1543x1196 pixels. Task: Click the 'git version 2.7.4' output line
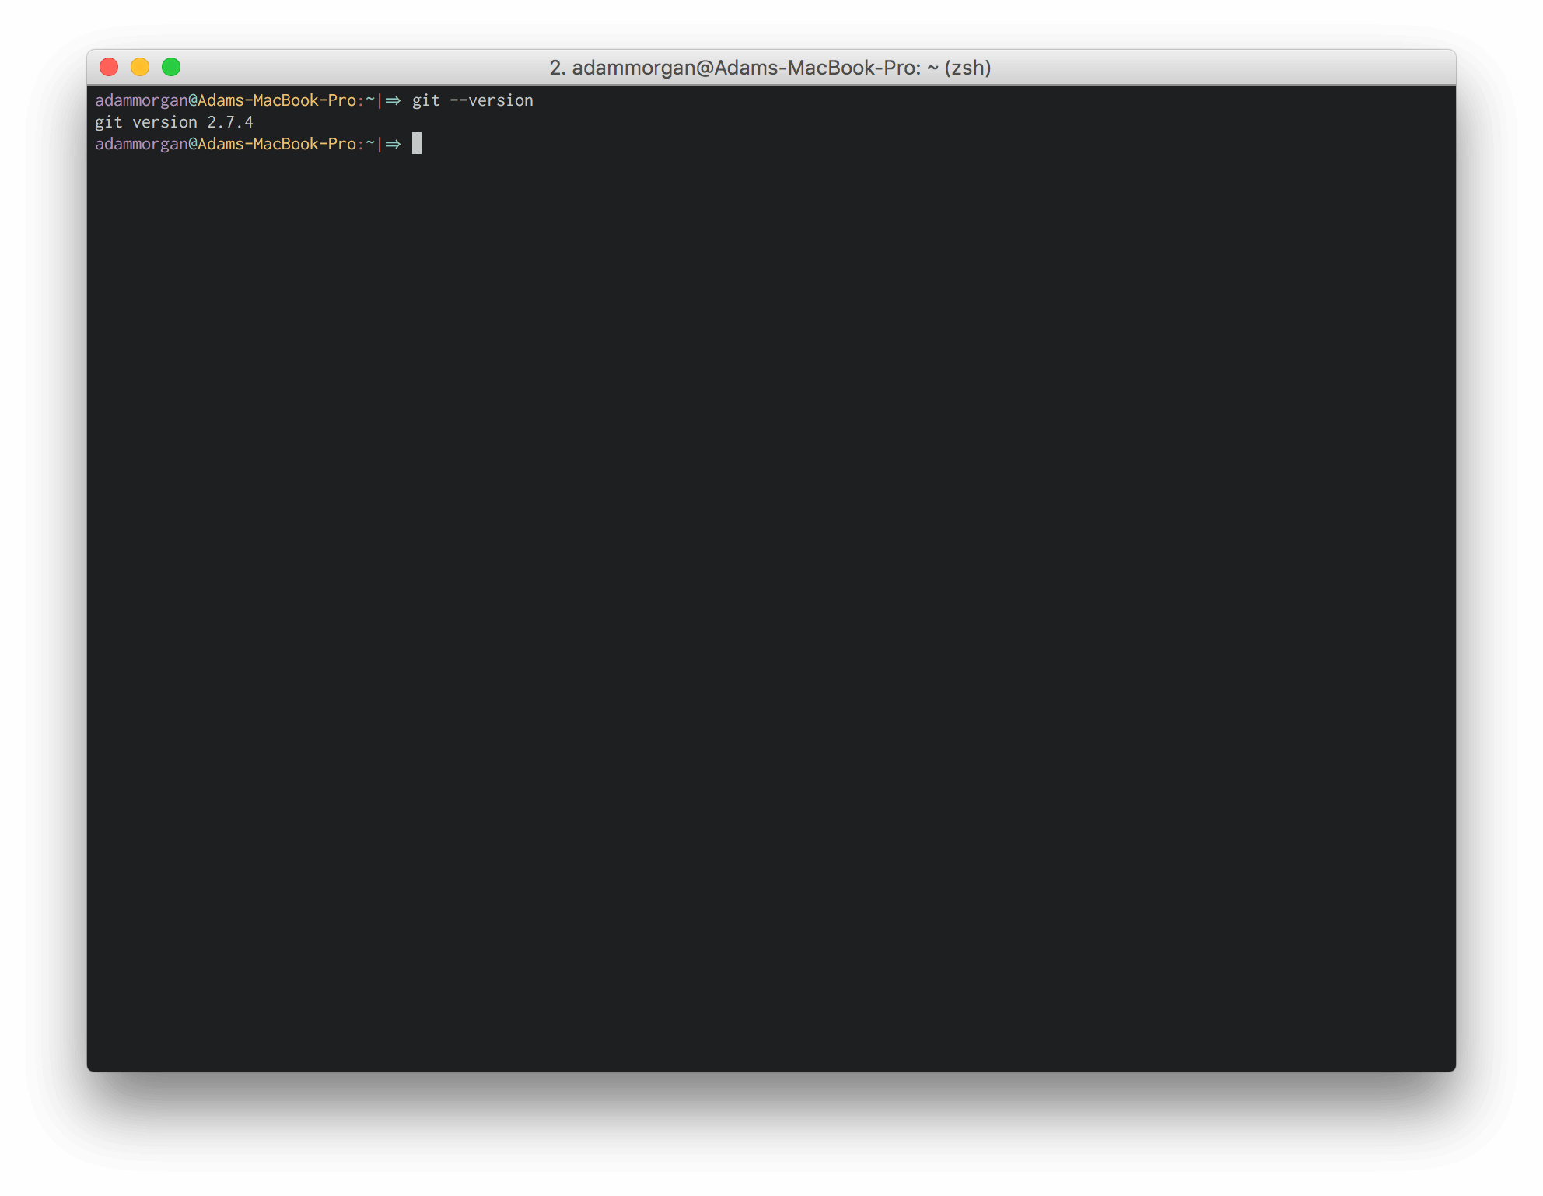174,122
